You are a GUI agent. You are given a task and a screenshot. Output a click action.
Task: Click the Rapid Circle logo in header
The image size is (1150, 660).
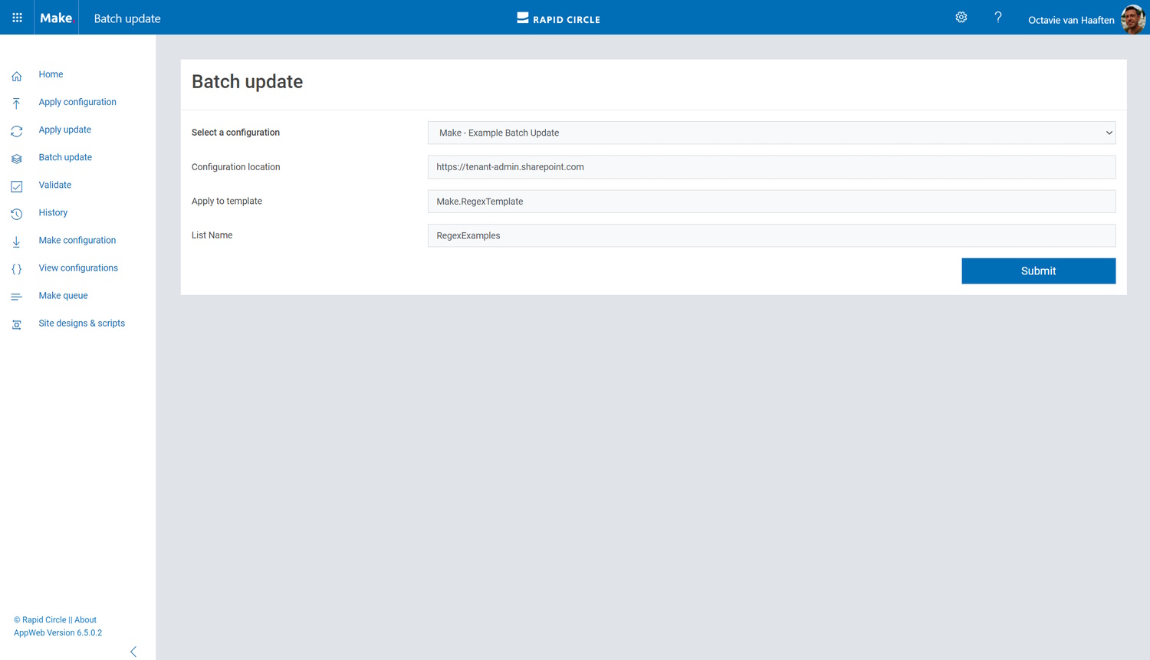click(x=558, y=18)
